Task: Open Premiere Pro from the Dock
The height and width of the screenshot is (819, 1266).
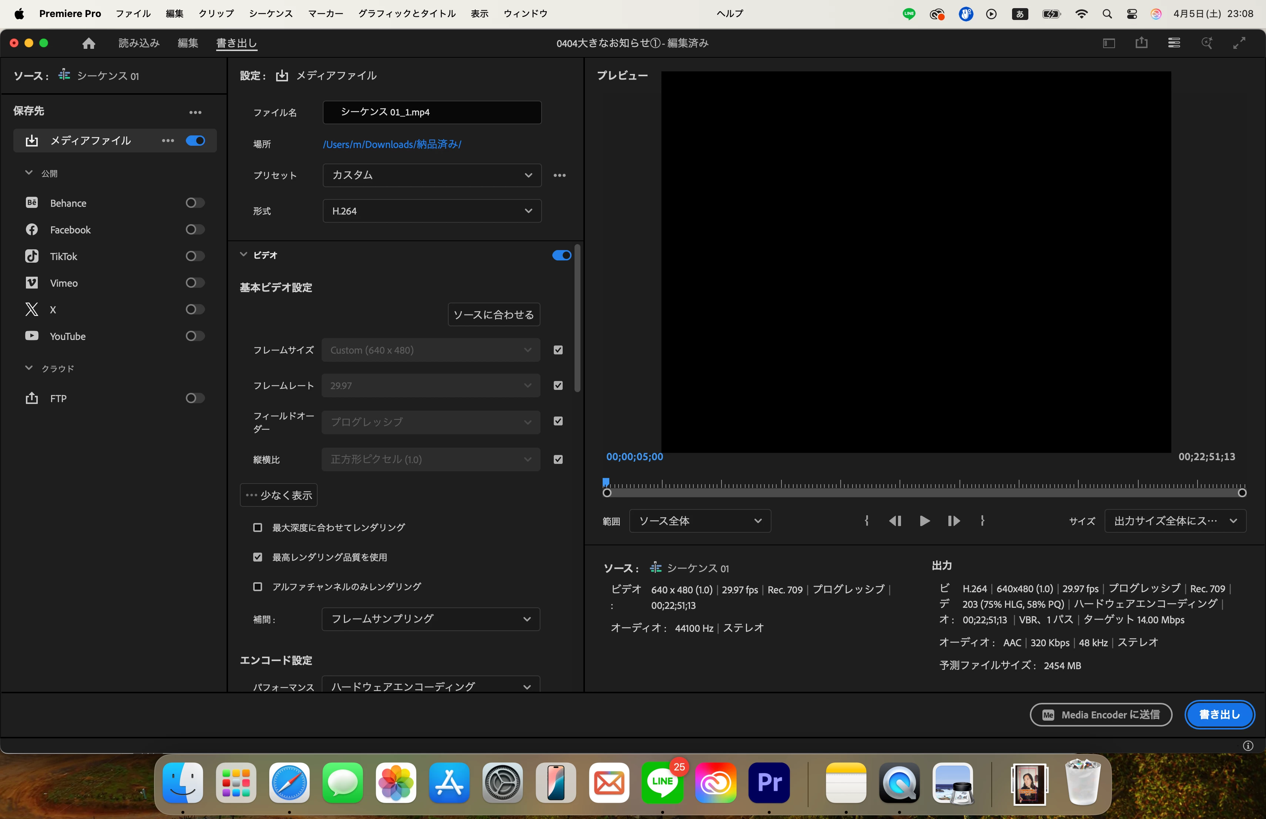Action: (768, 782)
